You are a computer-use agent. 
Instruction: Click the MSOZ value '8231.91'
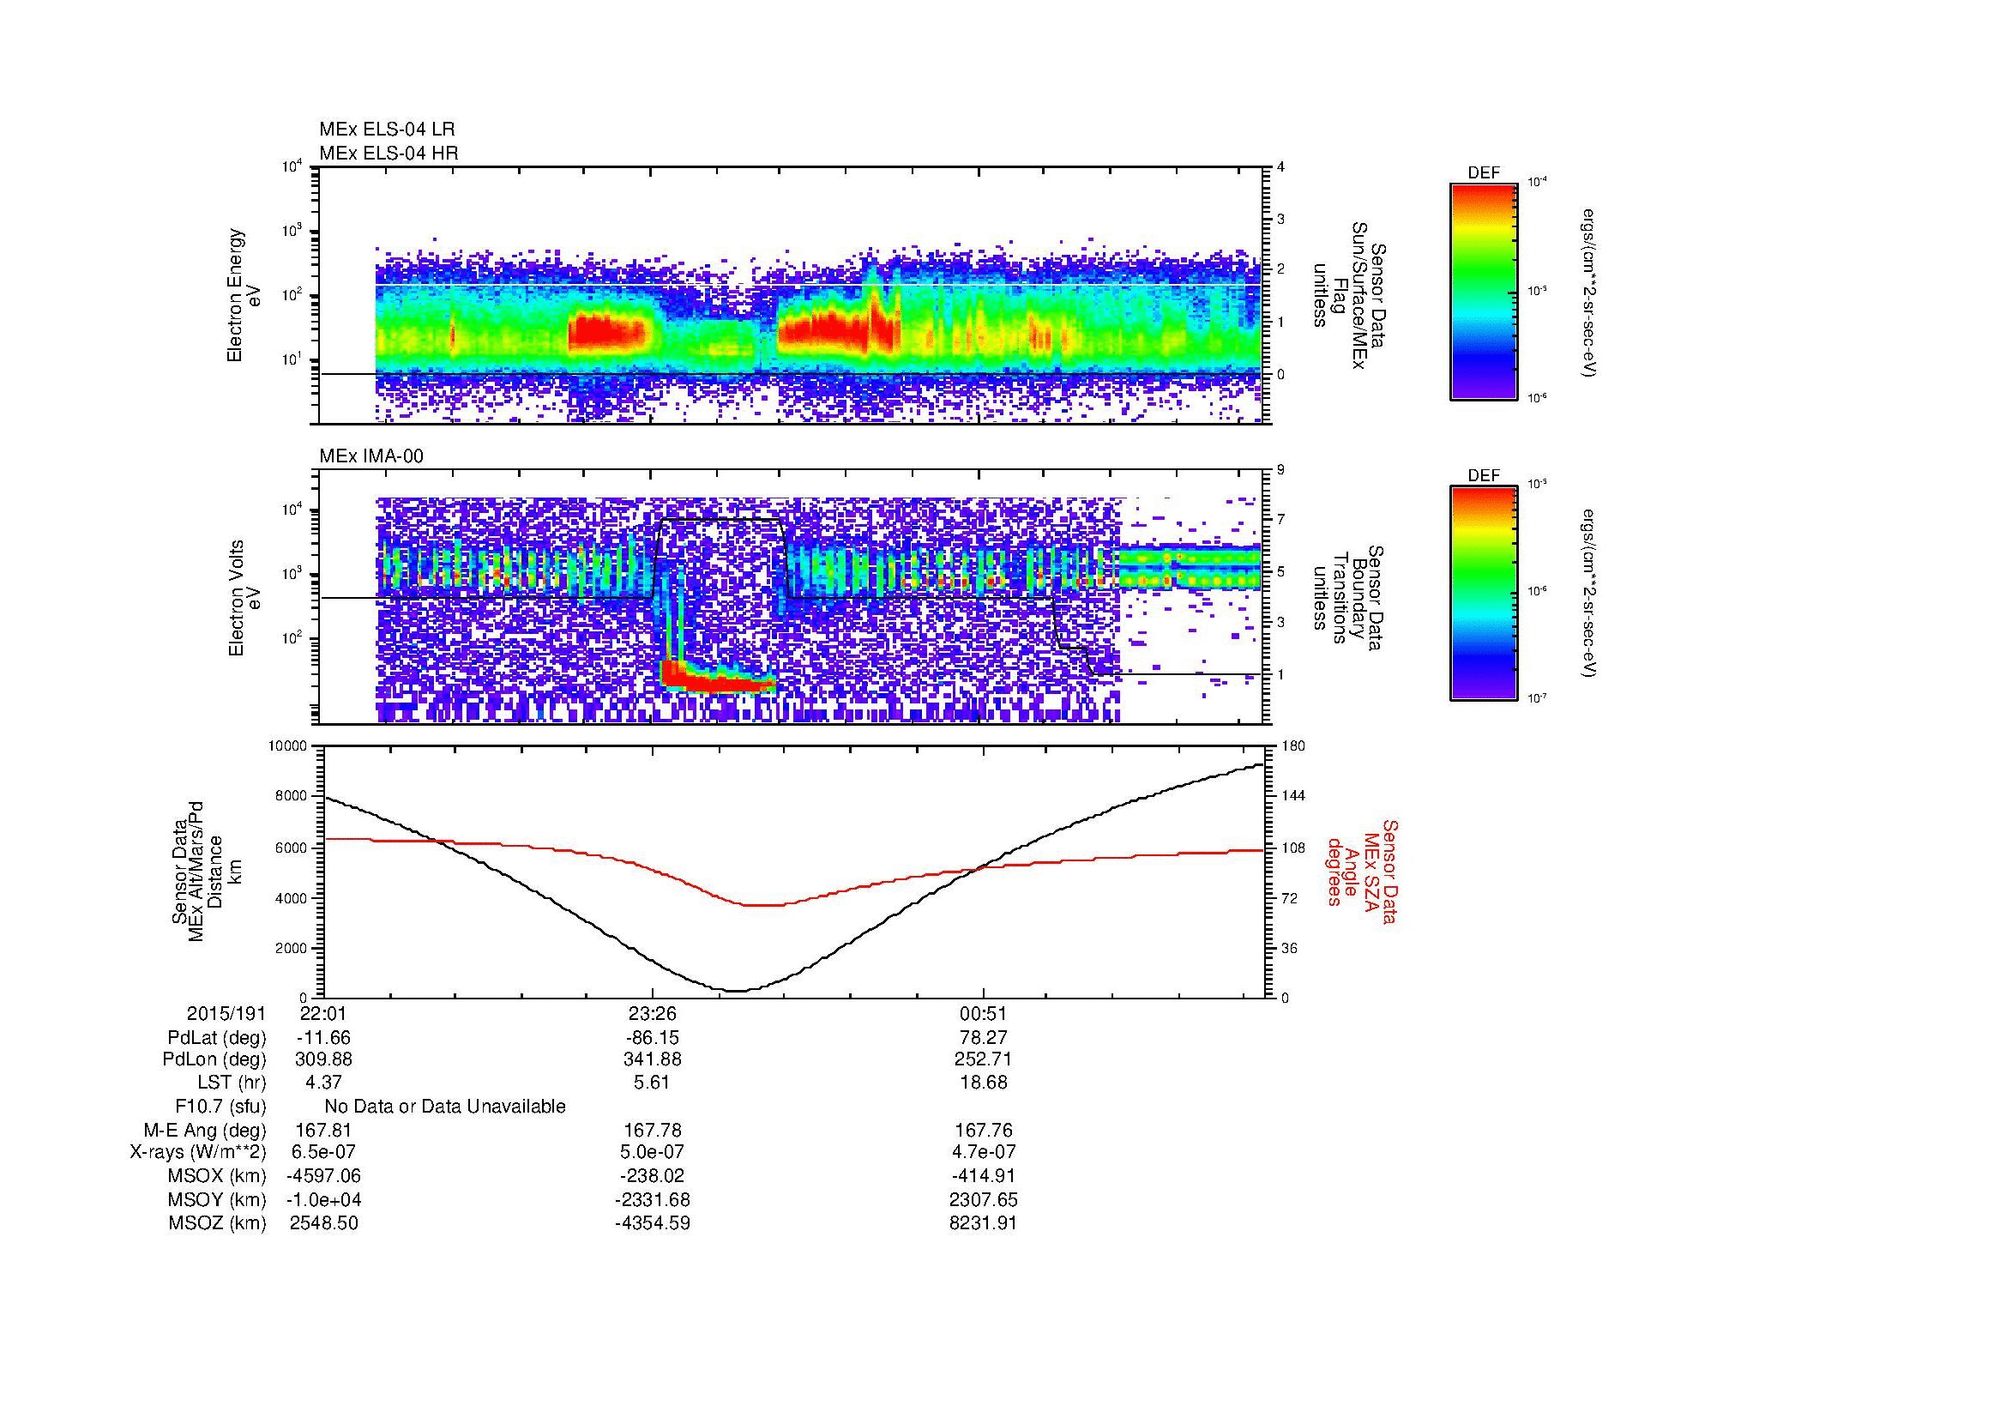point(983,1223)
